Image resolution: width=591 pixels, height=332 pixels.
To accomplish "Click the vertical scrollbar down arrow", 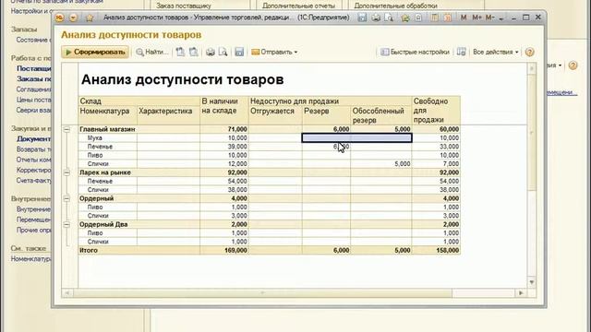I will coord(532,283).
